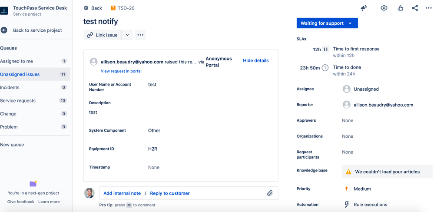The image size is (434, 212).
Task: Click the Medium priority value
Action: point(362,189)
